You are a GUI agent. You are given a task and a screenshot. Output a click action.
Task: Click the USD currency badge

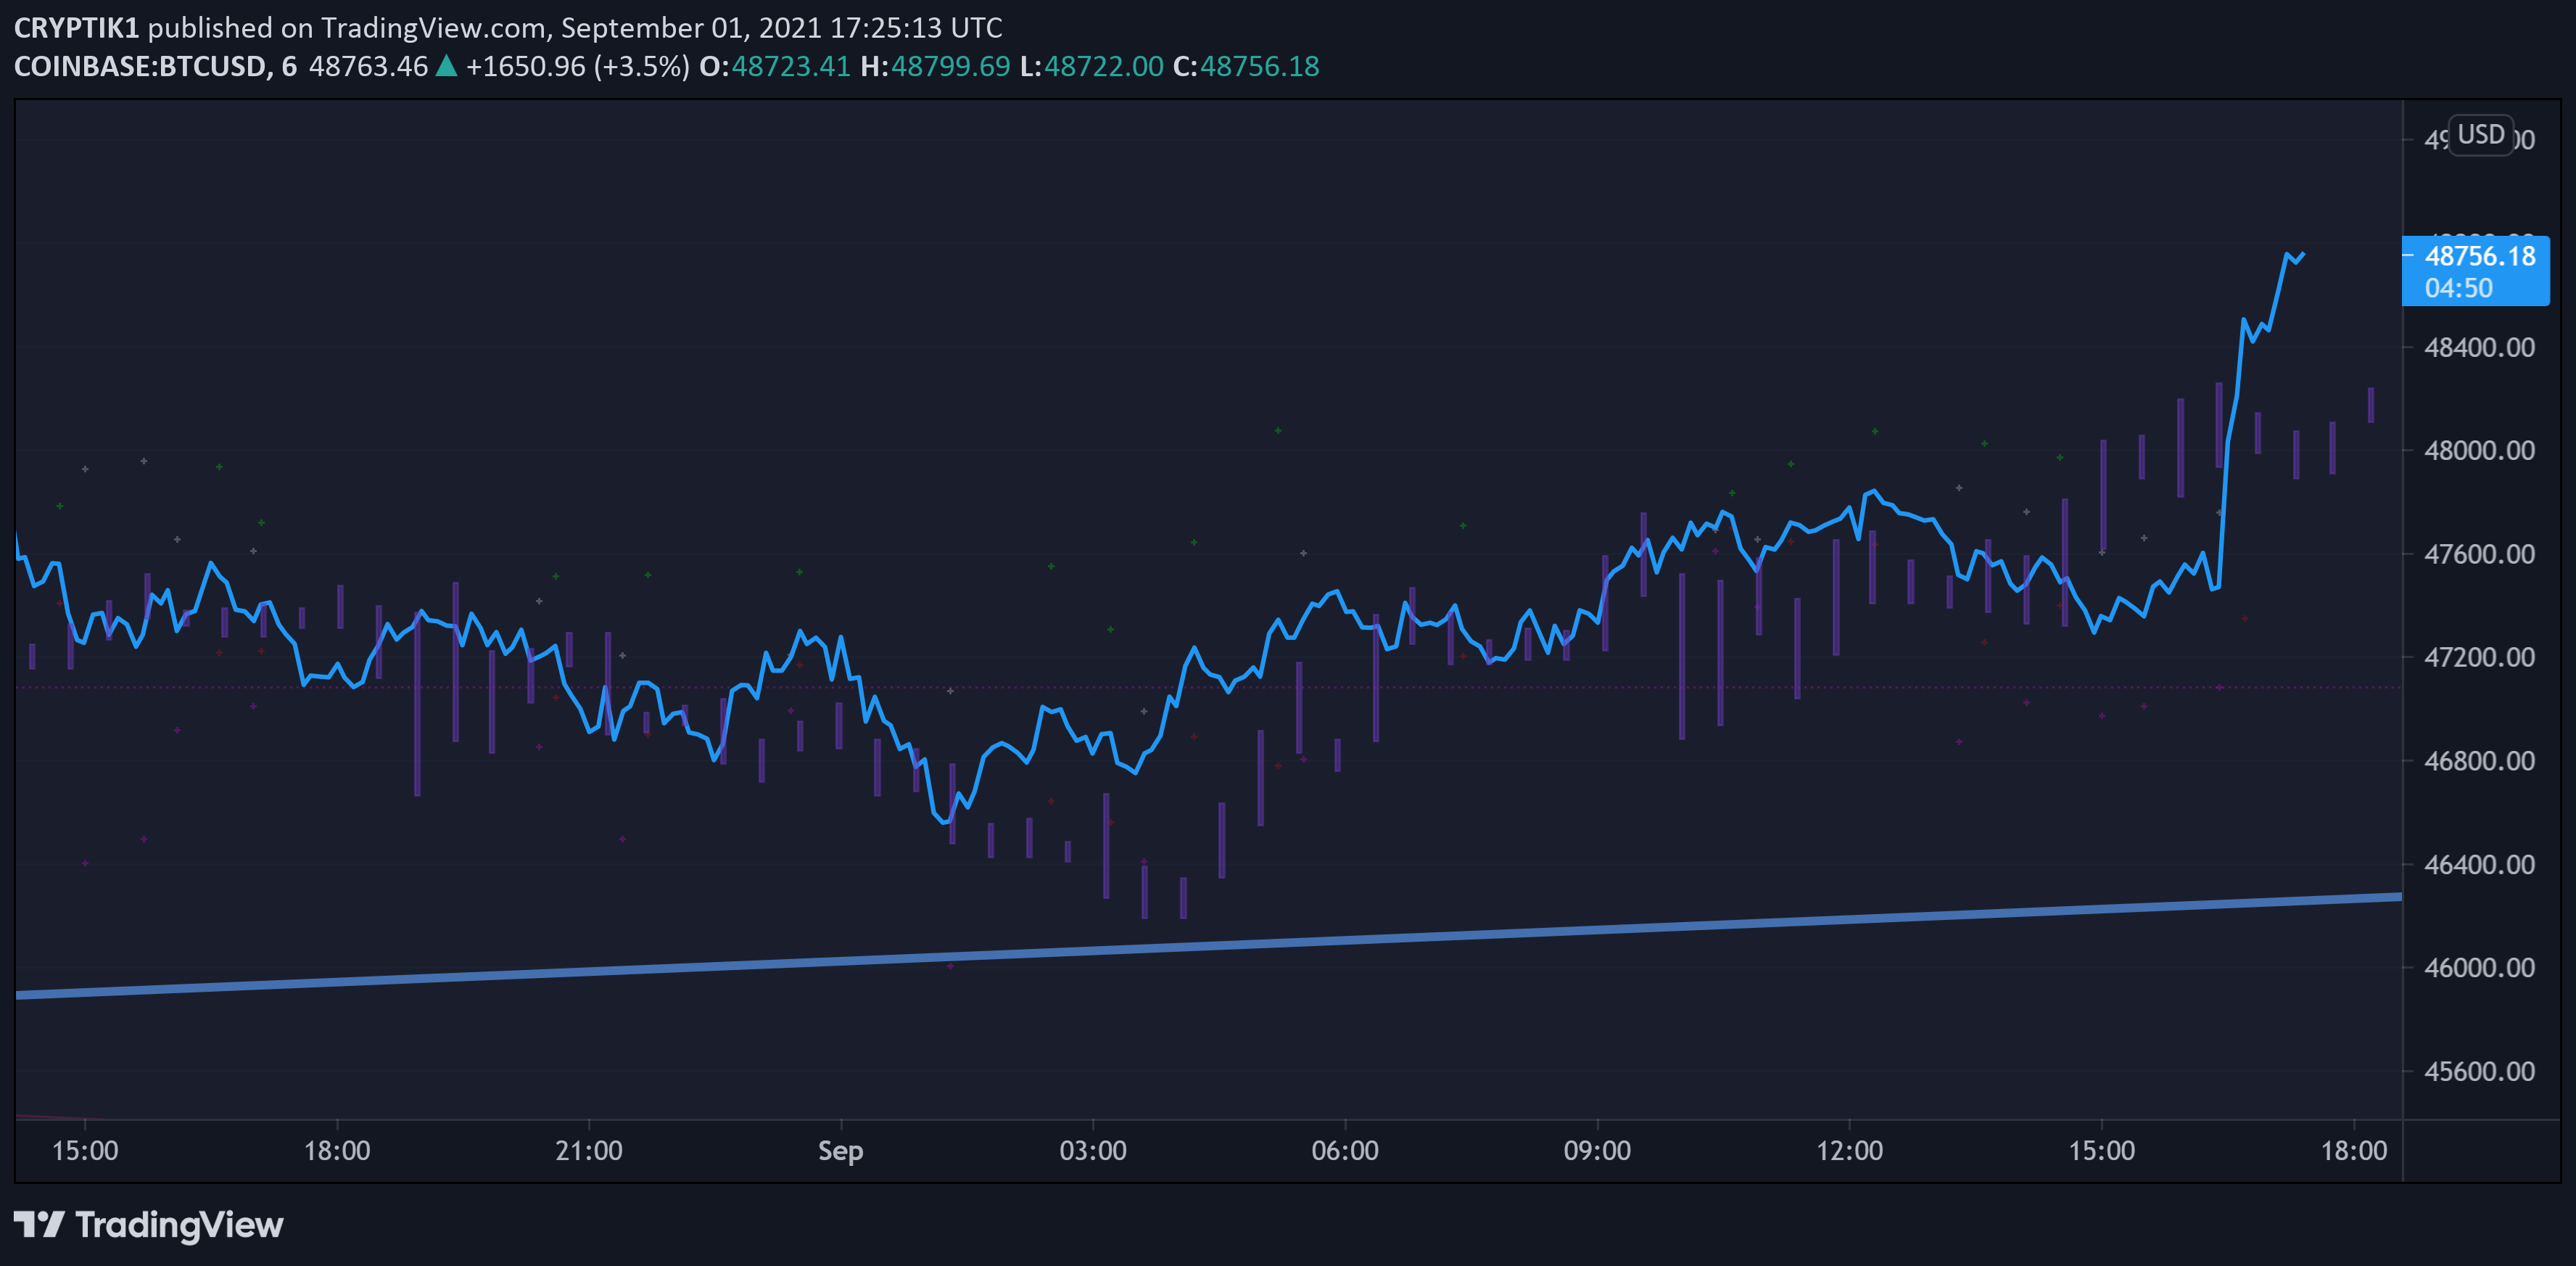[2481, 135]
